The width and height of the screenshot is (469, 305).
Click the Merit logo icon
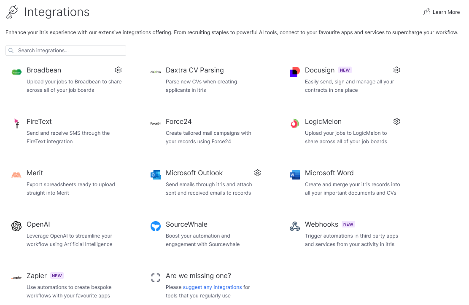coord(16,175)
